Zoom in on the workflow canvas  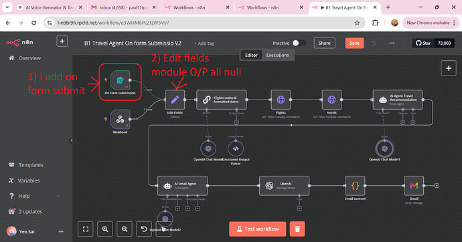105,229
